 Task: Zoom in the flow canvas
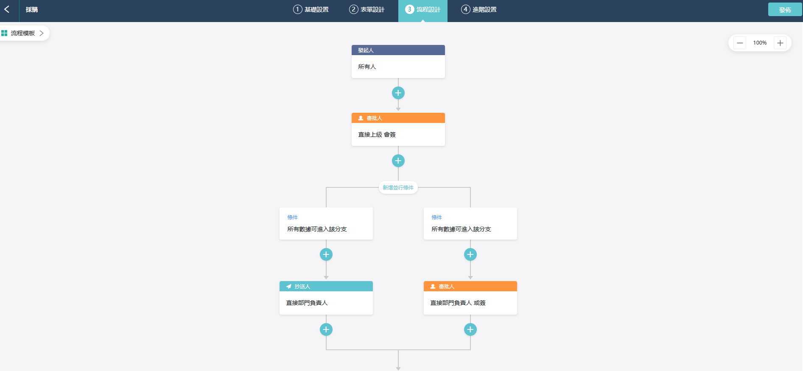click(x=780, y=43)
